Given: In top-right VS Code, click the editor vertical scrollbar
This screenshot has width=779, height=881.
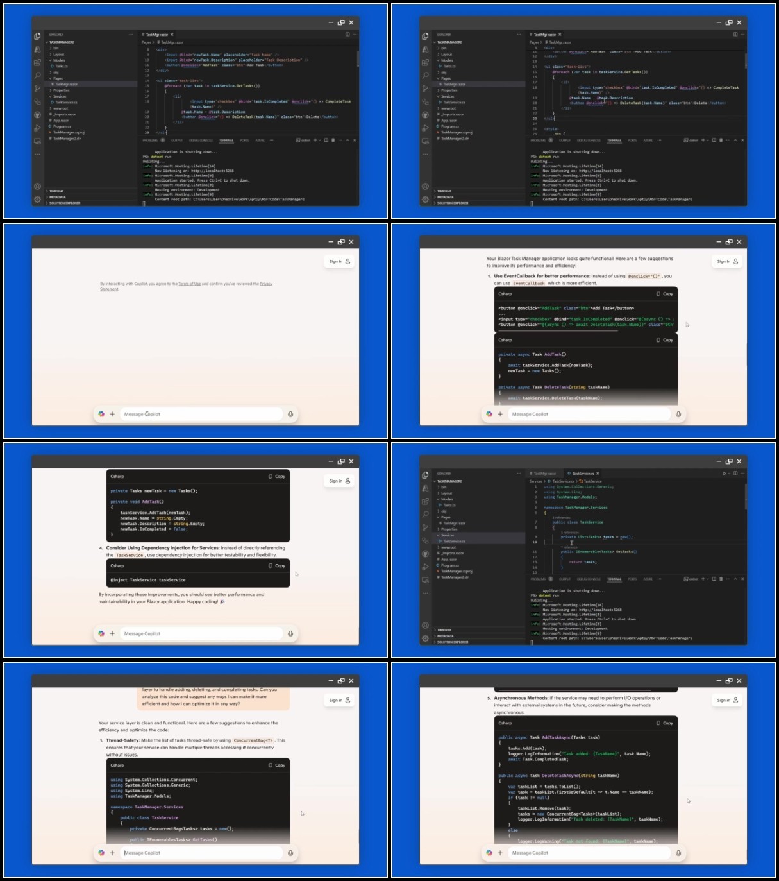Looking at the screenshot, I should tap(746, 61).
